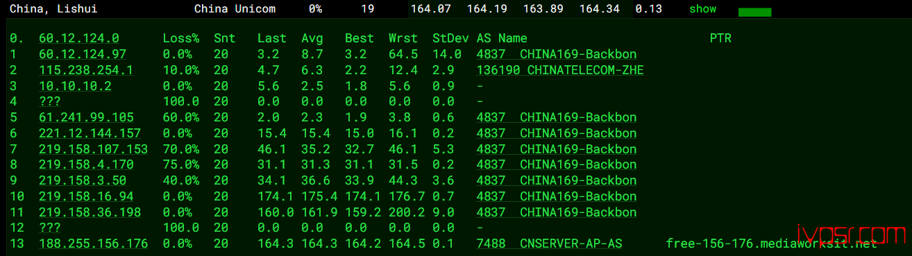Click 60.0% loss value in hop 5
The image size is (912, 256).
click(x=181, y=117)
